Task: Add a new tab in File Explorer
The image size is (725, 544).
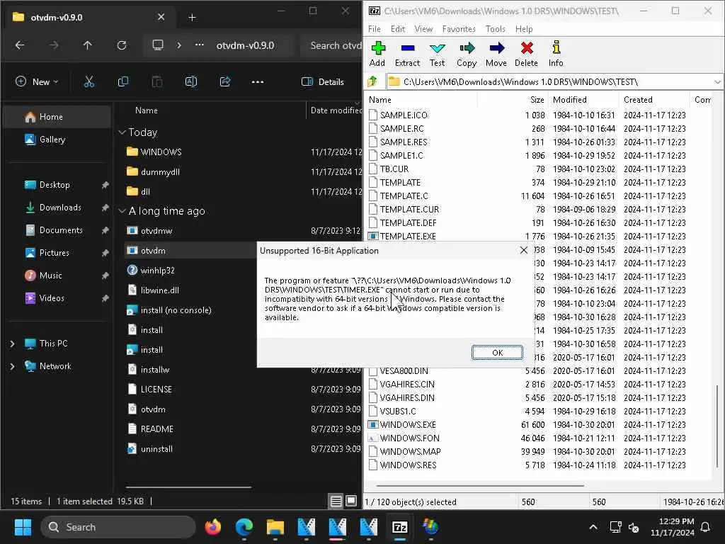Action: (193, 18)
